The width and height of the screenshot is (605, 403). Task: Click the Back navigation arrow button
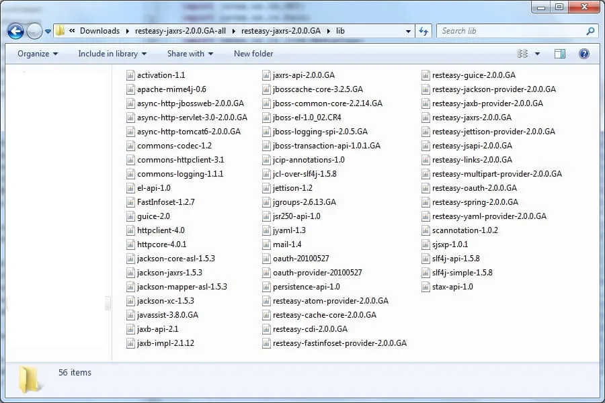(16, 31)
